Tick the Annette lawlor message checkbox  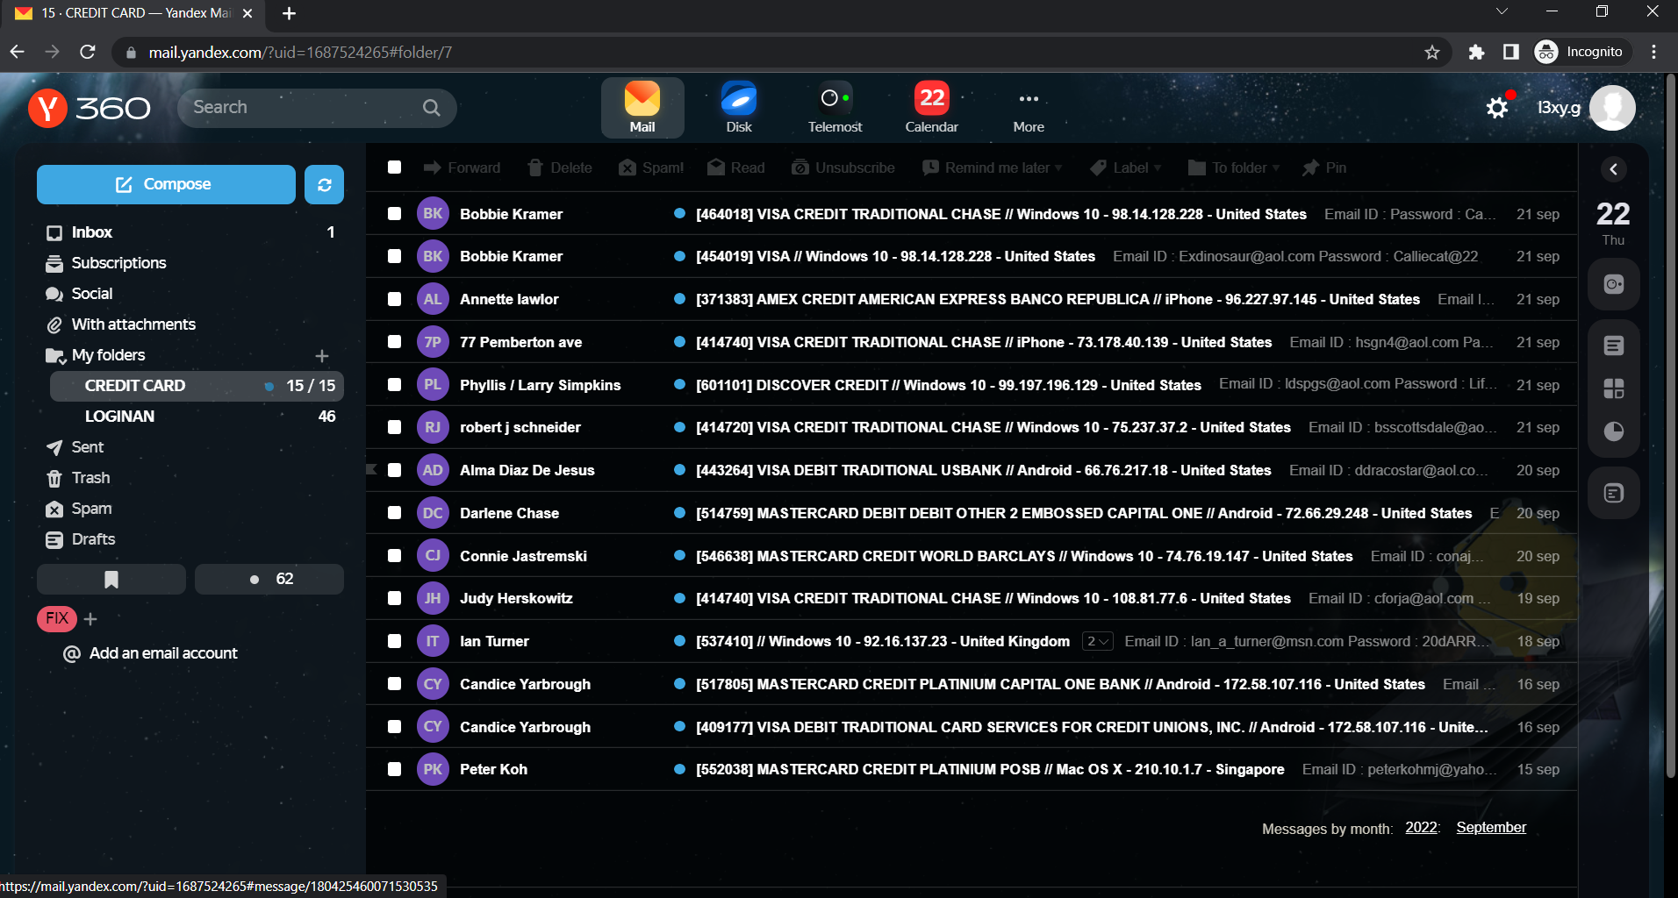click(395, 299)
